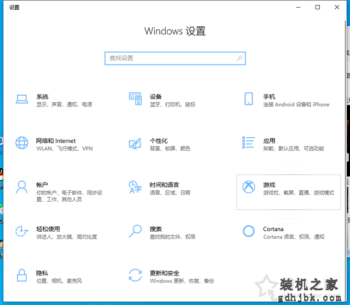Click the text 卸载、默认应用、可选功能
Image resolution: width=350 pixels, height=305 pixels.
(x=294, y=149)
